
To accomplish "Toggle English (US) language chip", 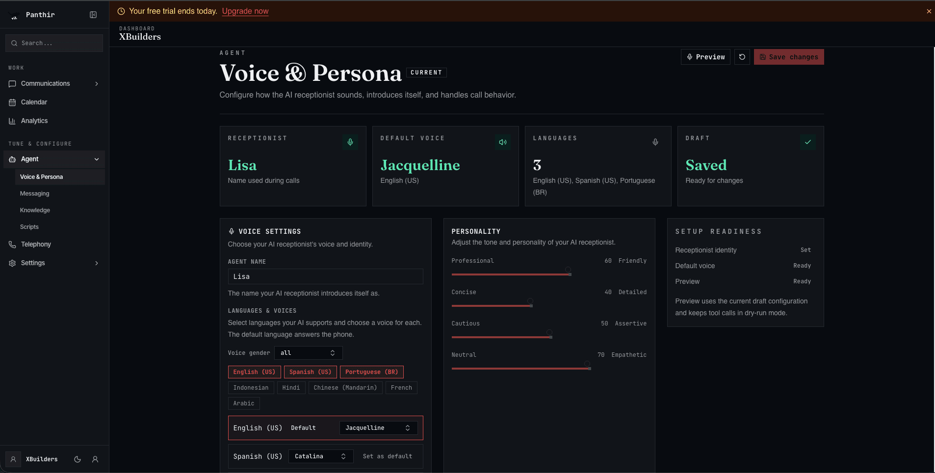I will pyautogui.click(x=254, y=372).
